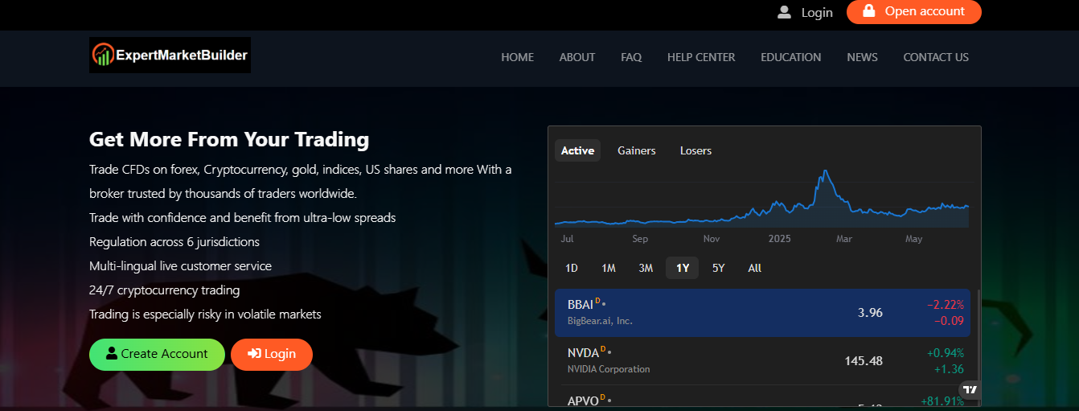Select the Active tab in market widget
The height and width of the screenshot is (411, 1079).
(x=577, y=150)
